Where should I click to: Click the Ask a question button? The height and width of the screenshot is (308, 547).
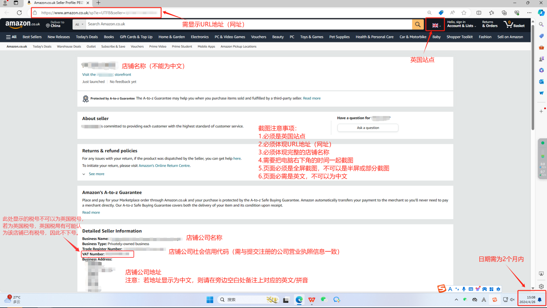(x=368, y=128)
